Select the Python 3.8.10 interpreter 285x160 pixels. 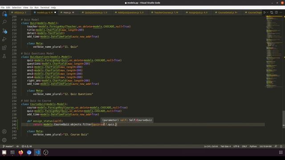(265, 146)
